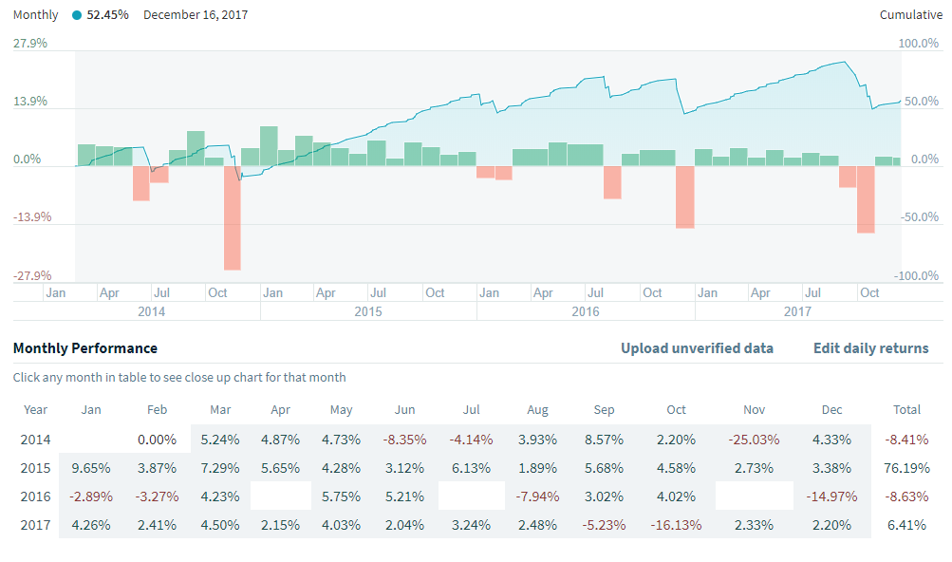Select October 2017 cell showing -16.13%
Viewport: 952px width, 562px height.
coord(676,525)
